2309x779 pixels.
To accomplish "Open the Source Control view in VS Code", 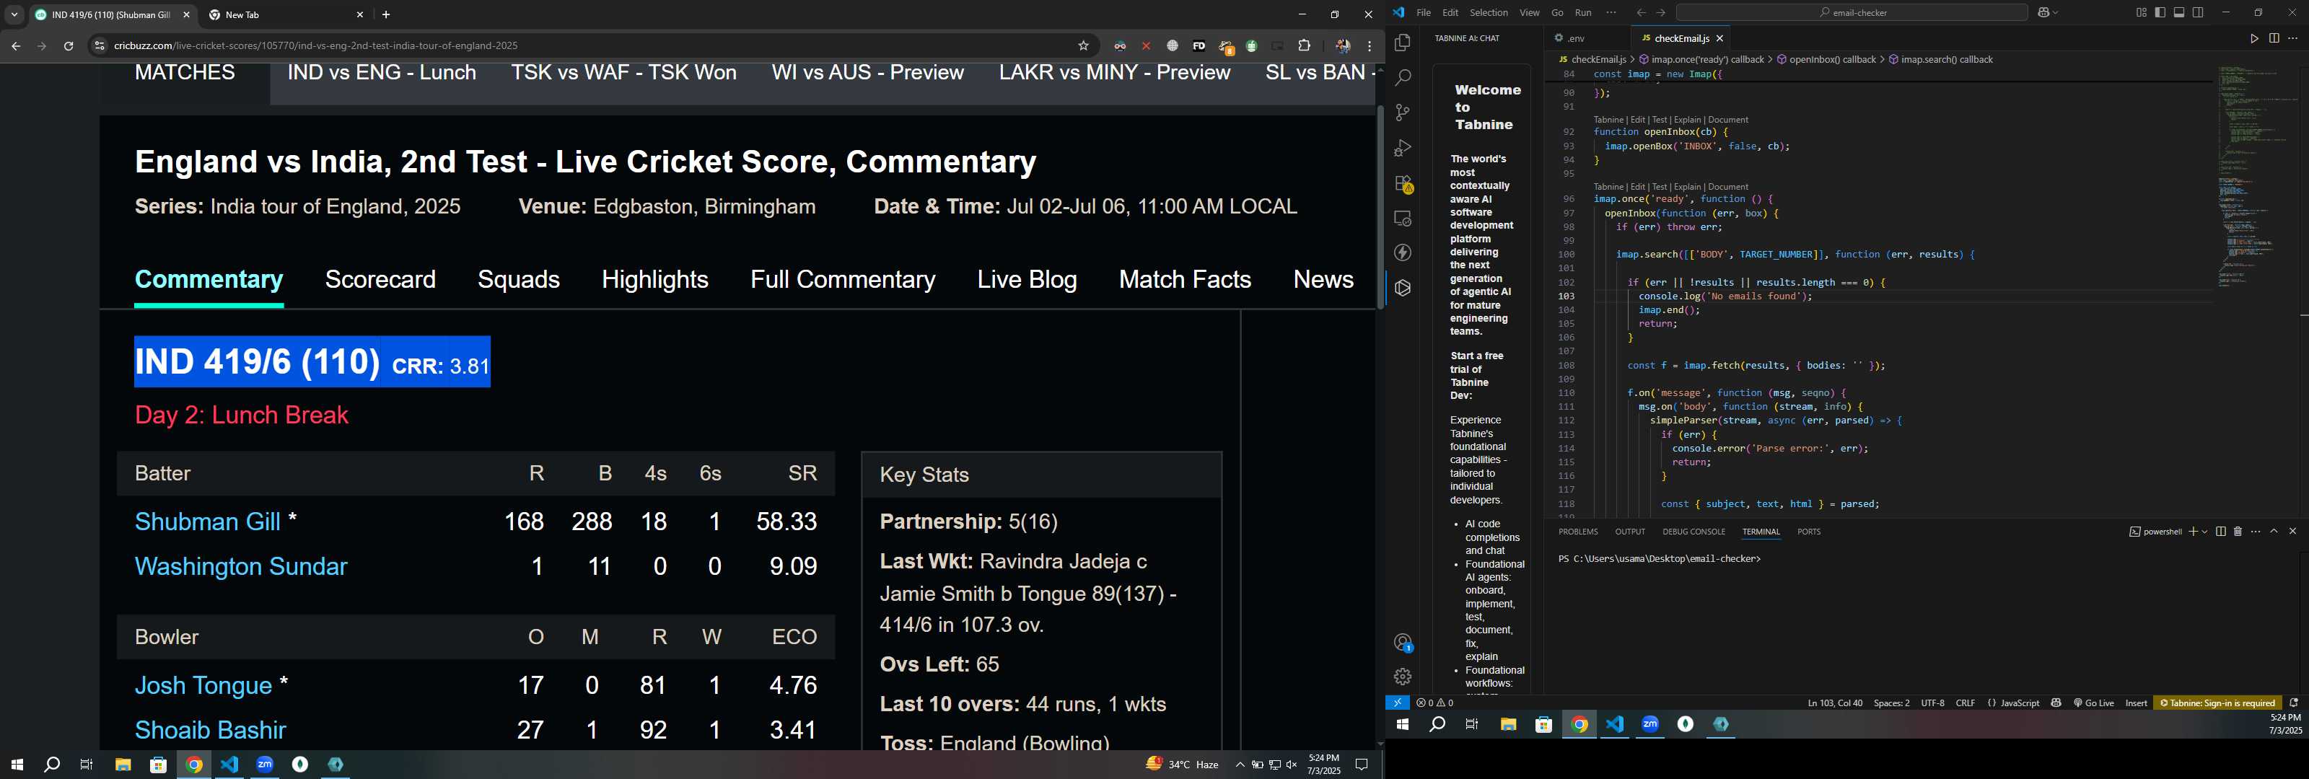I will coord(1403,113).
